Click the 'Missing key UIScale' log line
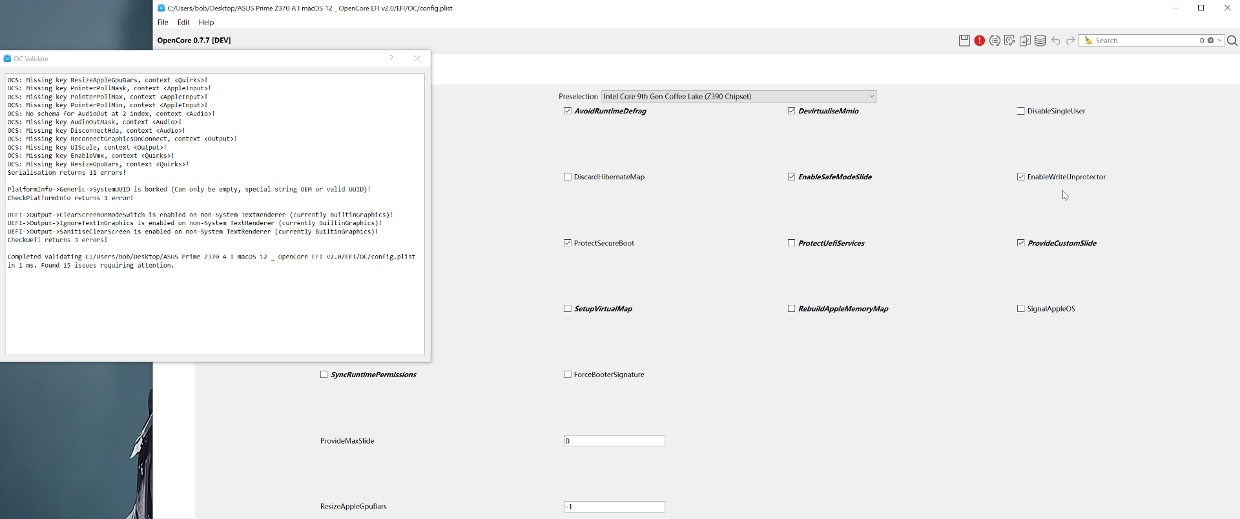1240x519 pixels. pos(87,148)
